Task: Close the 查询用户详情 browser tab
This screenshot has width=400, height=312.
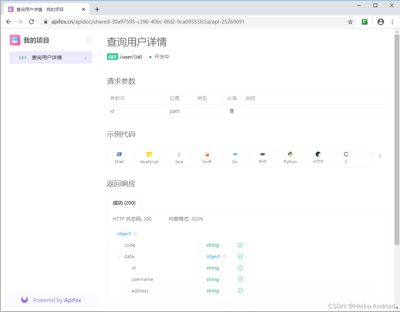Action: [84, 9]
